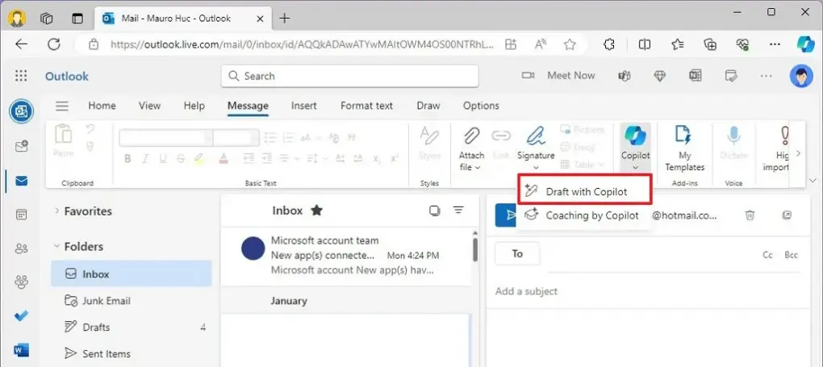This screenshot has width=823, height=367.
Task: Click the Meet Now video icon
Action: [x=528, y=76]
